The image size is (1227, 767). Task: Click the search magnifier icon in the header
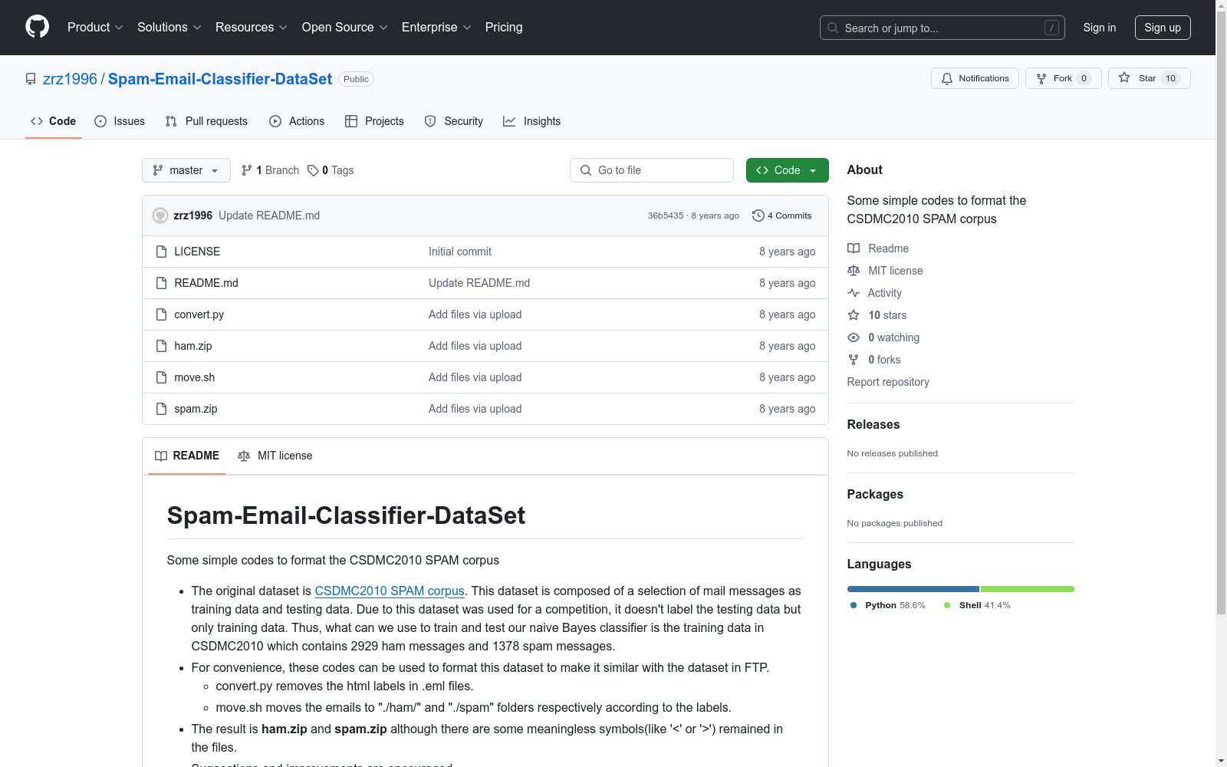pyautogui.click(x=833, y=28)
